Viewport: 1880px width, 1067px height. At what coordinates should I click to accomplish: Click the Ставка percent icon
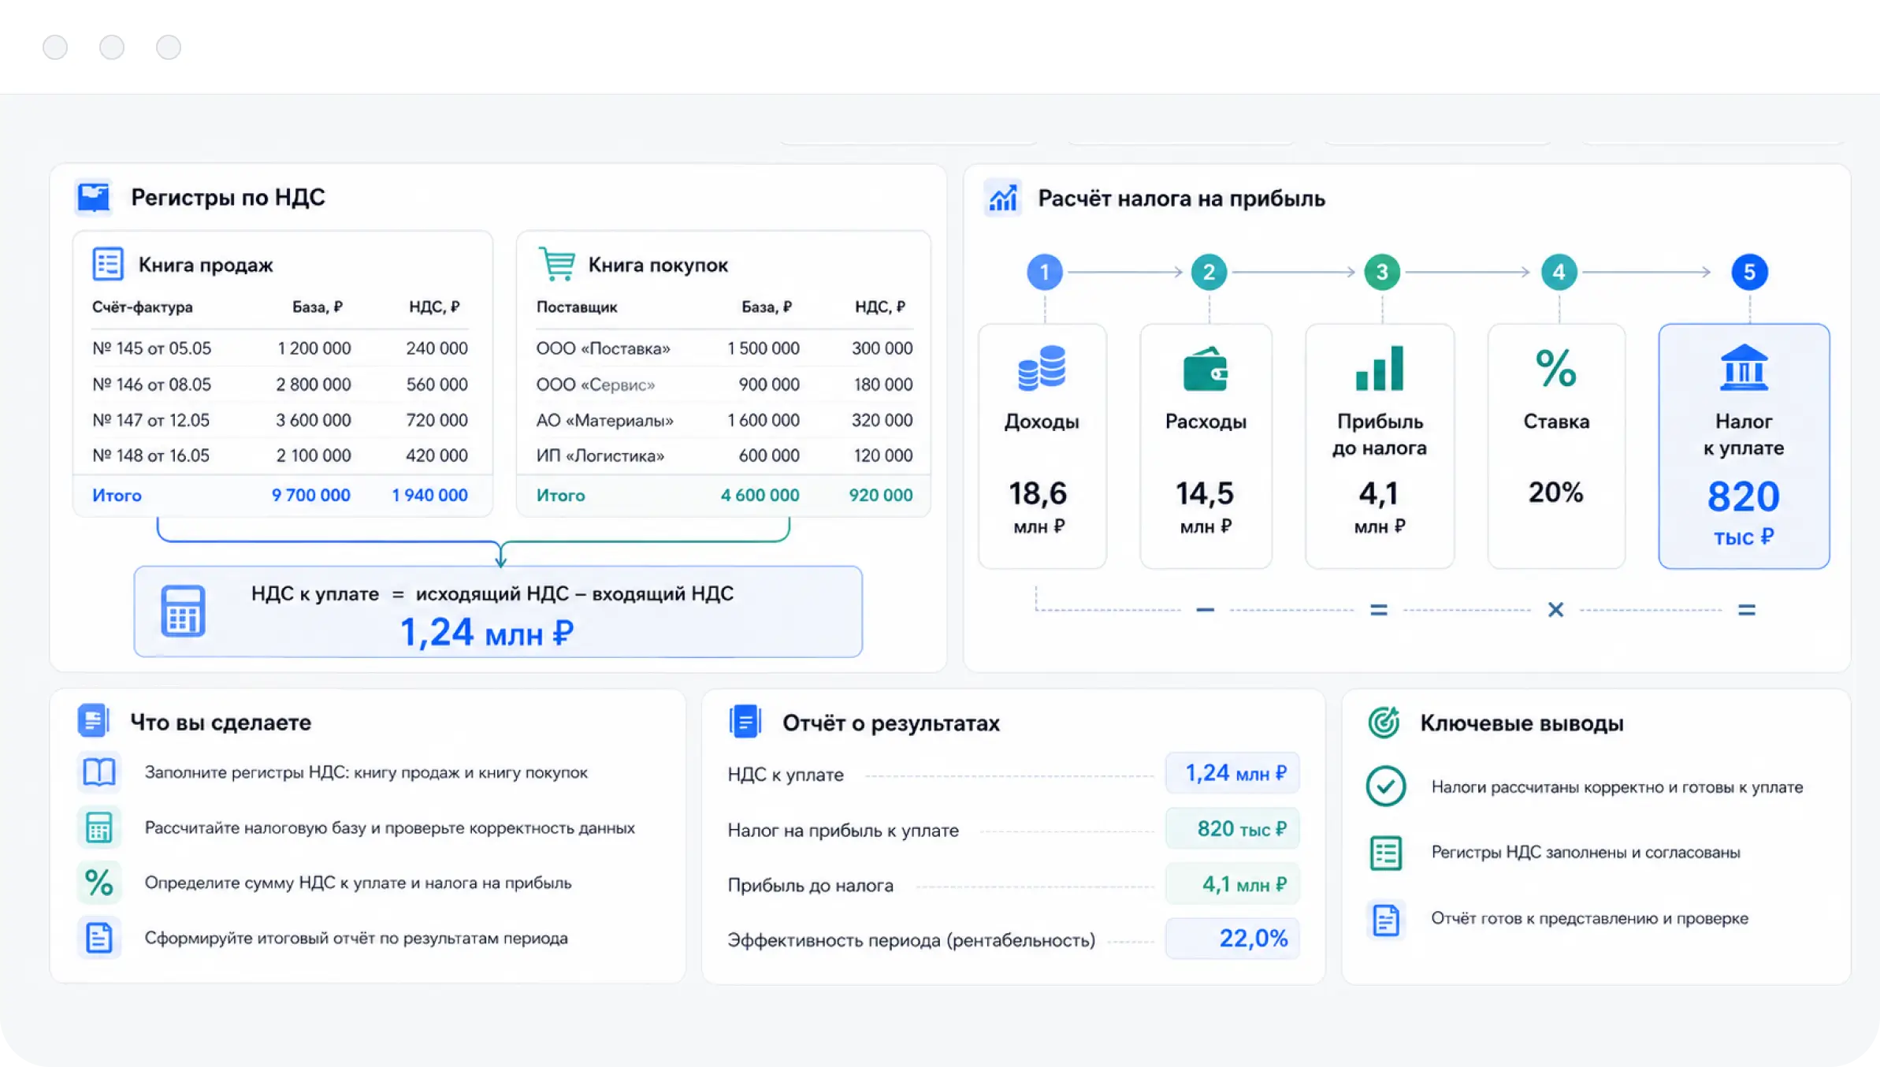[1556, 368]
